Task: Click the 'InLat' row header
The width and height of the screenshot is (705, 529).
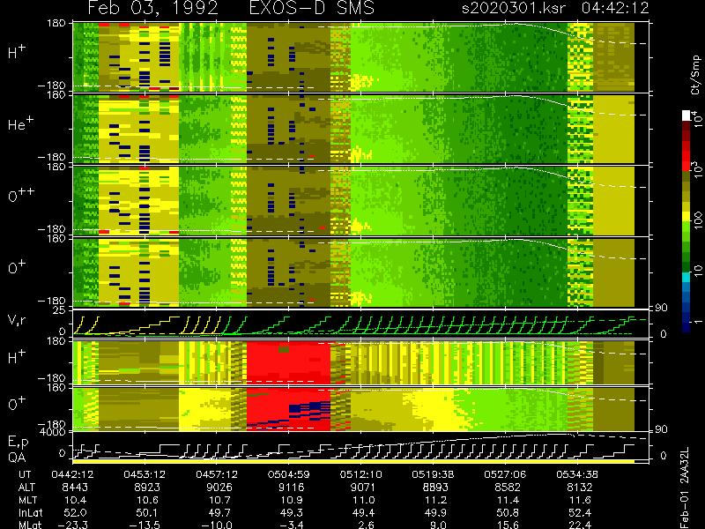Action: point(31,513)
